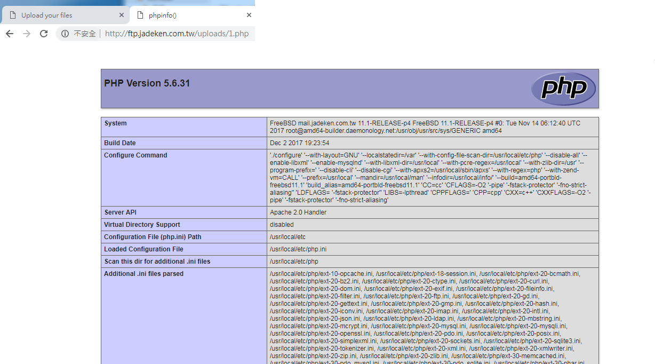
Task: Reload the page with refresh icon
Action: point(44,34)
